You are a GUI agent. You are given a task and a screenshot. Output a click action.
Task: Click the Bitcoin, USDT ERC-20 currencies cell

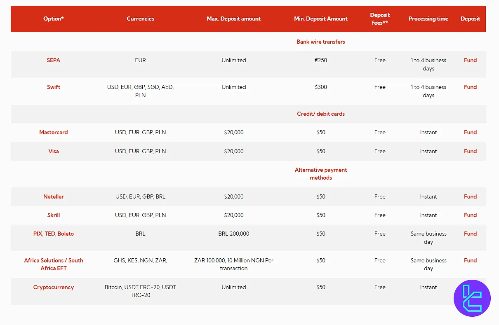pos(140,291)
